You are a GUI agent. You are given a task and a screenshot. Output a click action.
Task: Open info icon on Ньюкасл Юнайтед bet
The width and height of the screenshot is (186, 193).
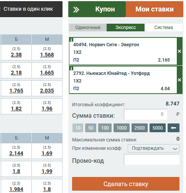click(x=71, y=68)
